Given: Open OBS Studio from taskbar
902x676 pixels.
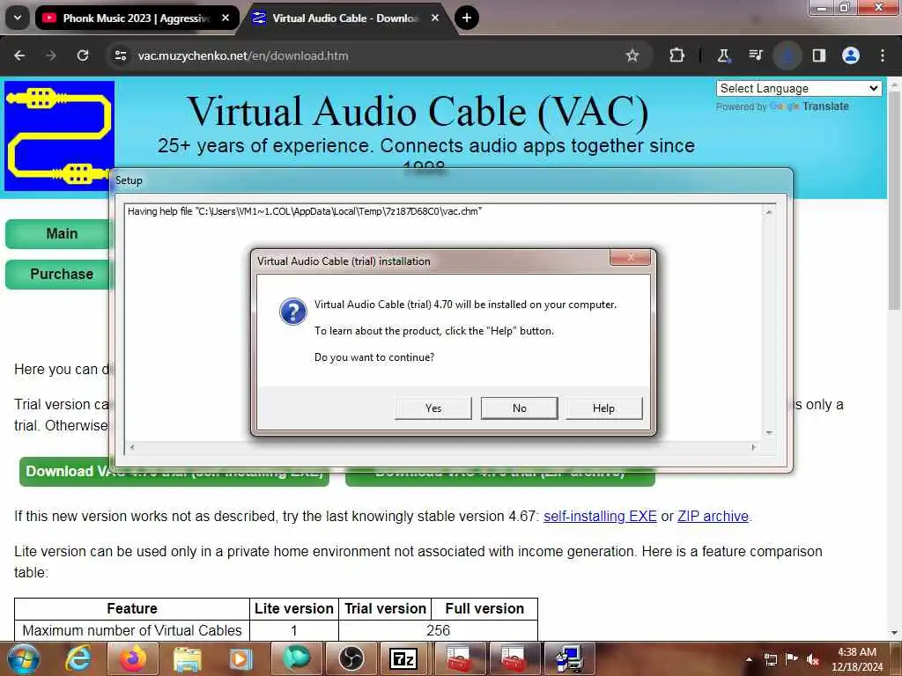Looking at the screenshot, I should point(351,659).
